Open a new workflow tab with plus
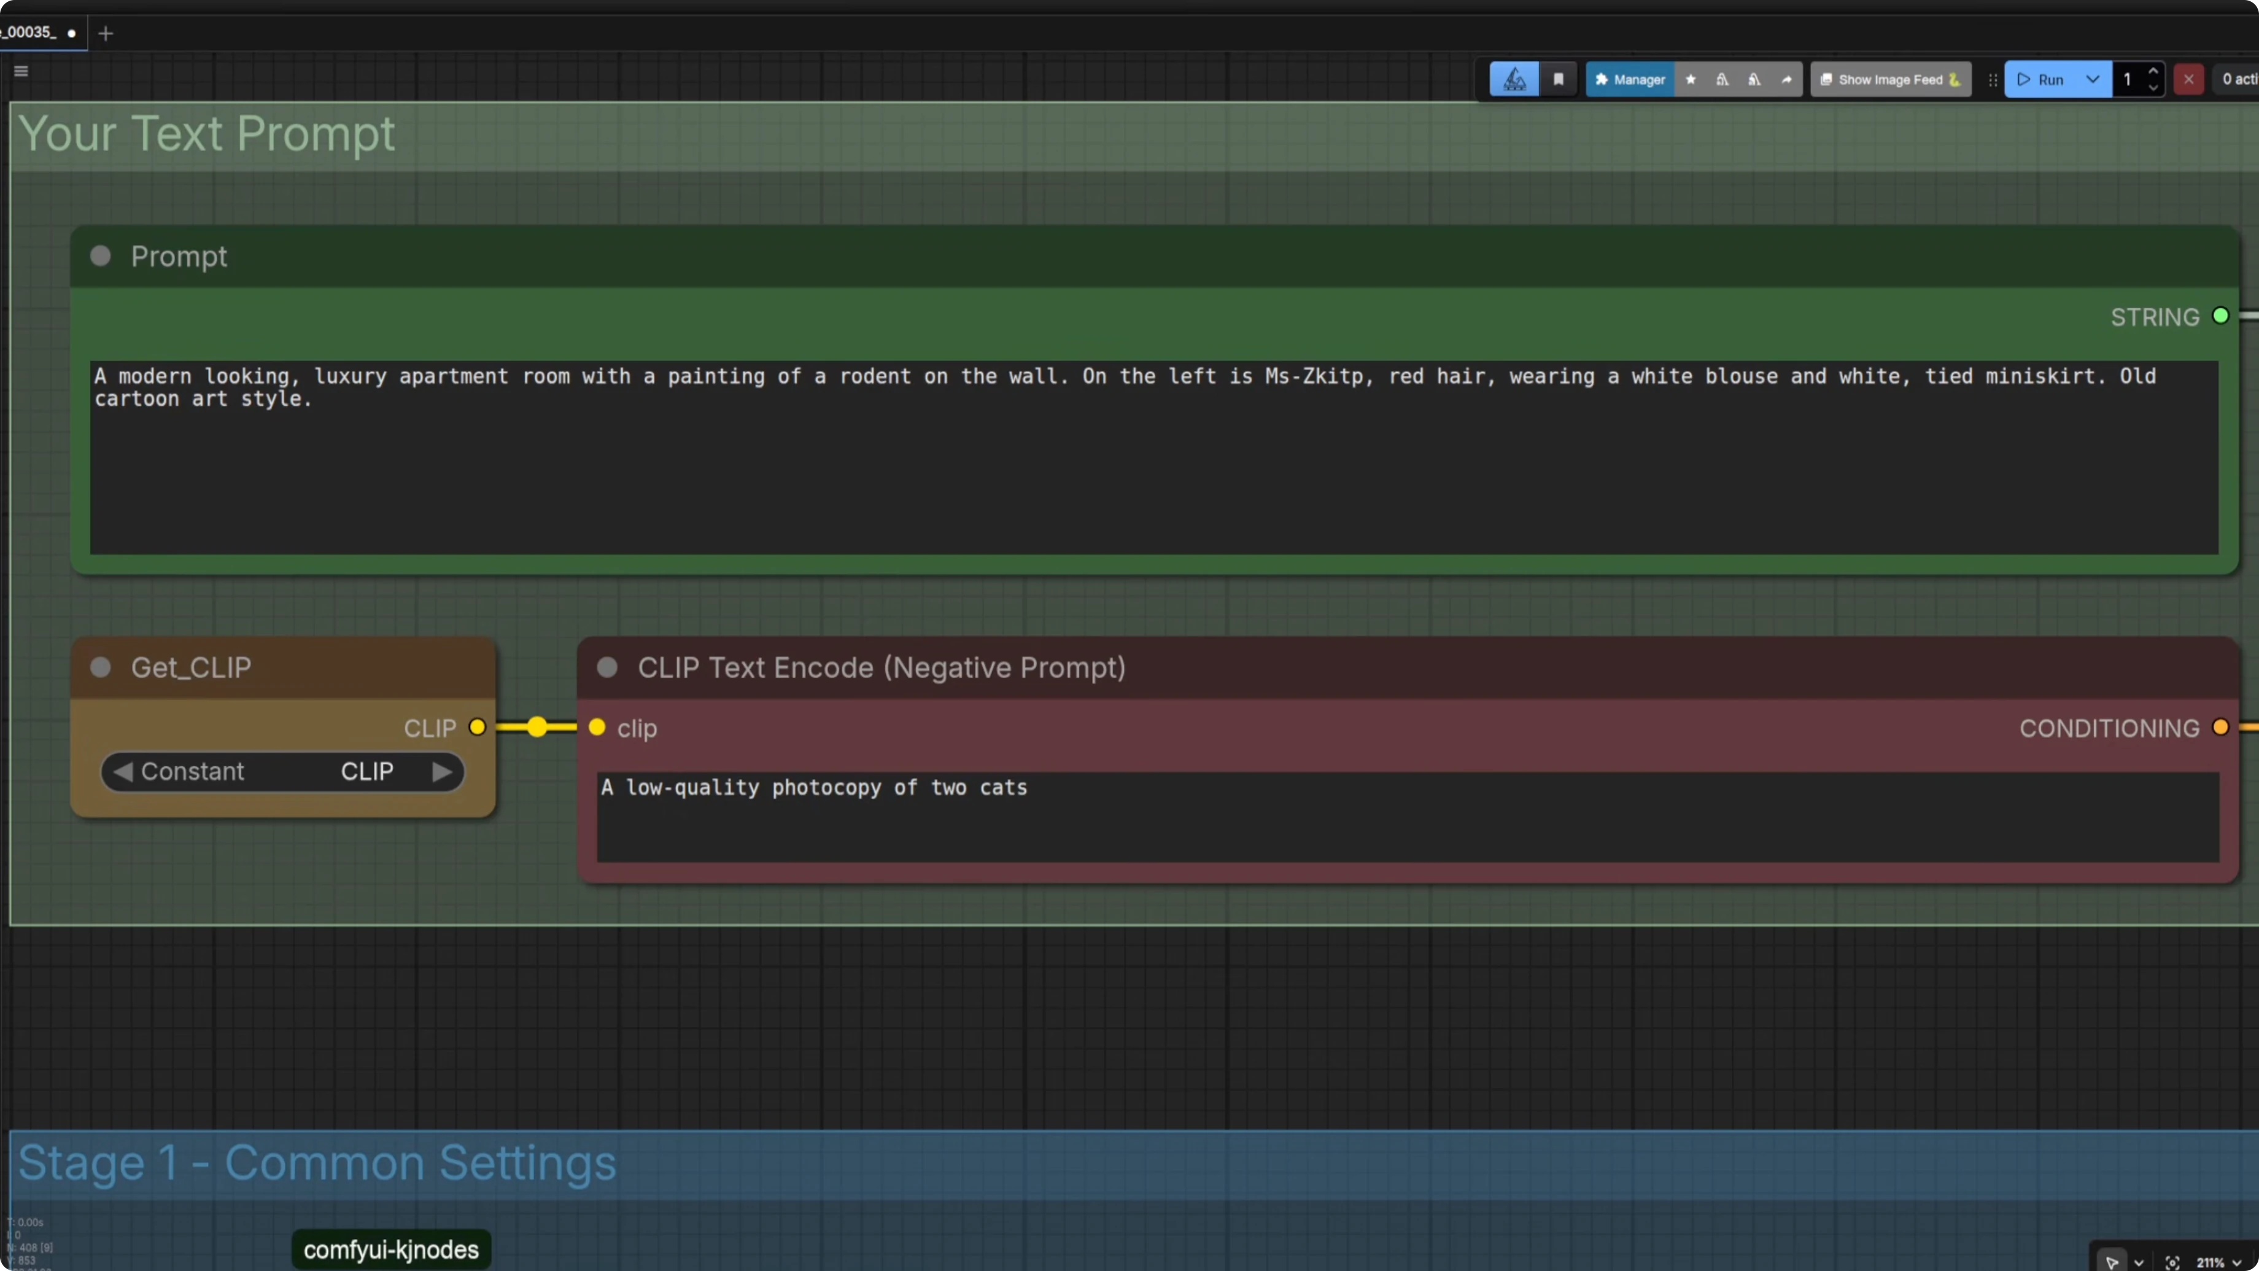This screenshot has height=1271, width=2259. coord(106,33)
